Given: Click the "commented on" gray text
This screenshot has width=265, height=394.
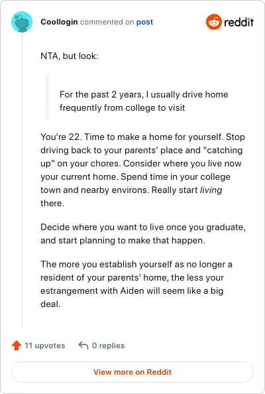Looking at the screenshot, I should coord(107,22).
